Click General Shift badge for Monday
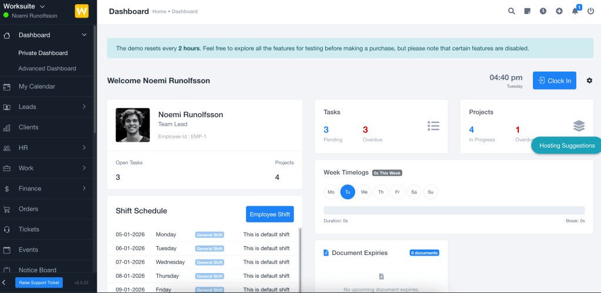The height and width of the screenshot is (293, 601). (210, 234)
